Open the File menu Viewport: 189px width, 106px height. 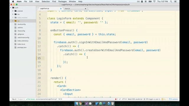25,1
